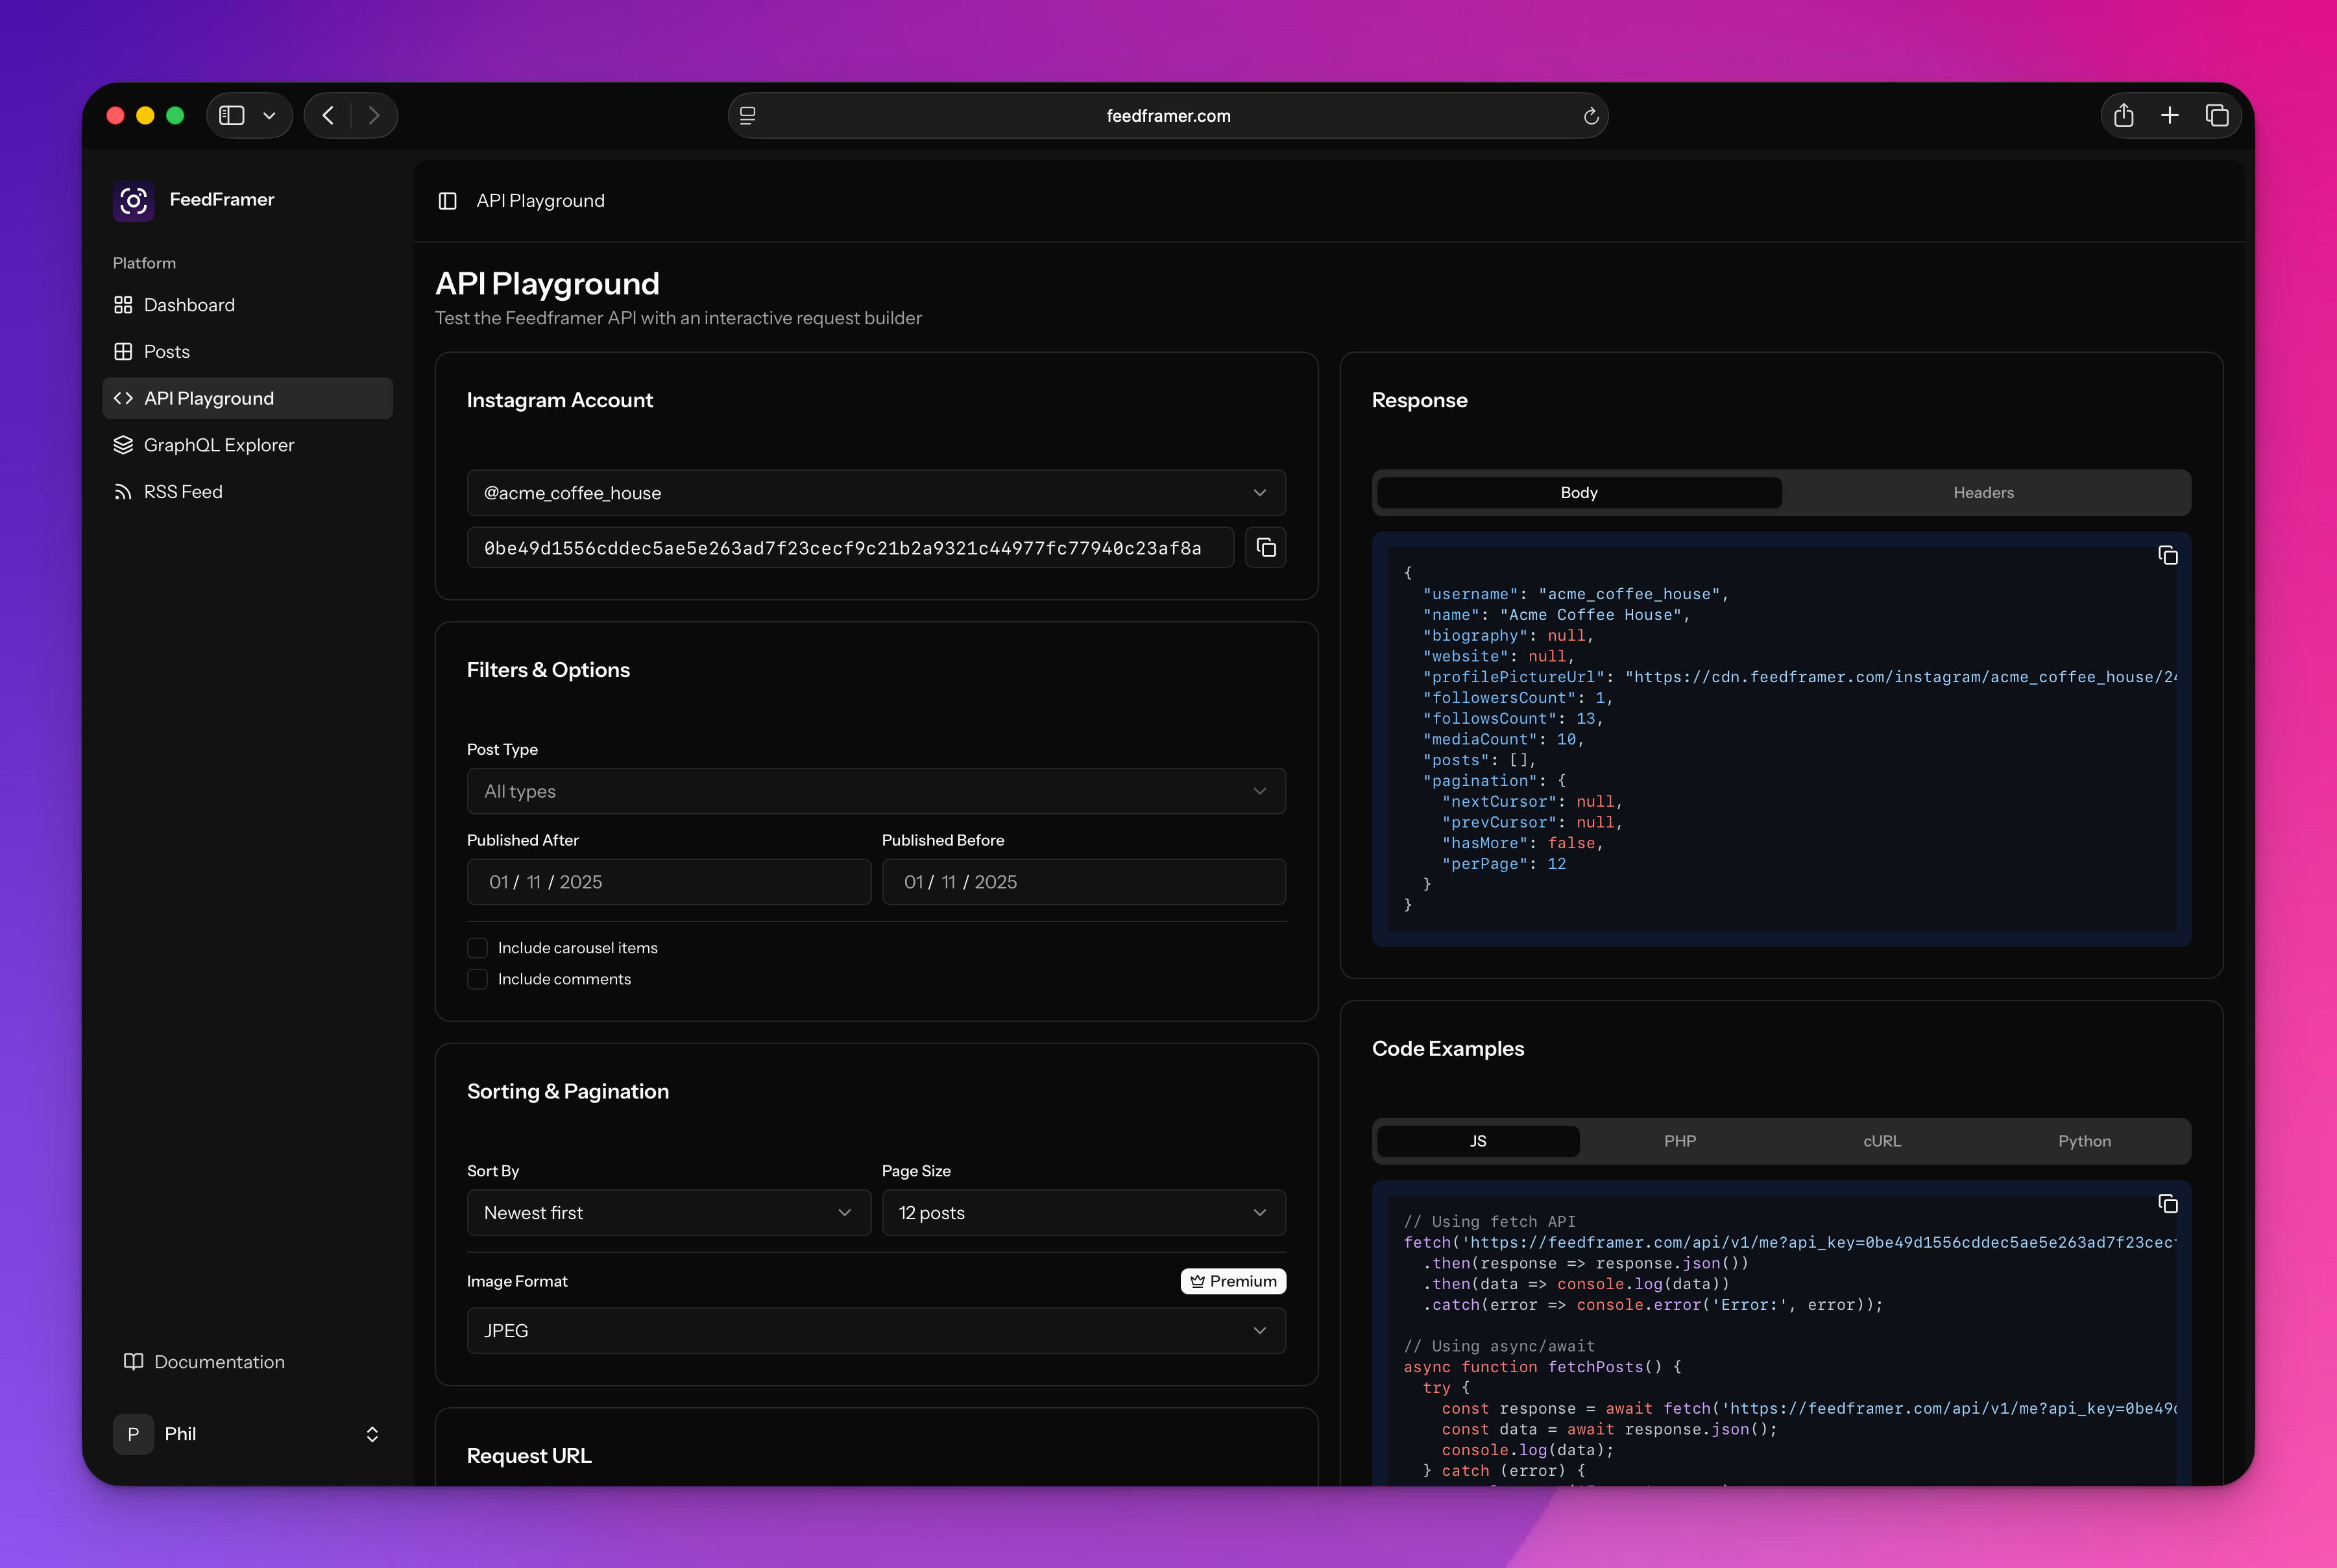Check the Include comments option
Image resolution: width=2337 pixels, height=1568 pixels.
tap(478, 979)
